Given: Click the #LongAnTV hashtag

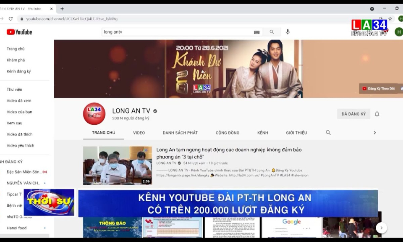Looking at the screenshot, I should tap(270, 175).
